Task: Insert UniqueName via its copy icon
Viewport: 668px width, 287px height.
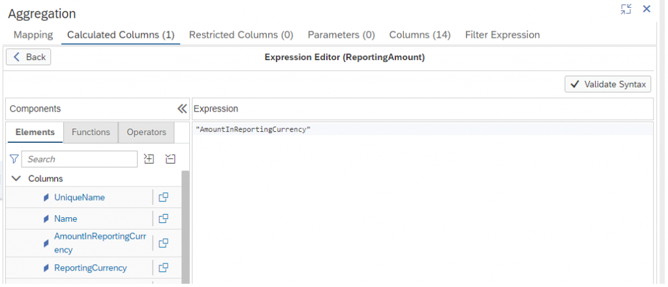Action: 163,197
